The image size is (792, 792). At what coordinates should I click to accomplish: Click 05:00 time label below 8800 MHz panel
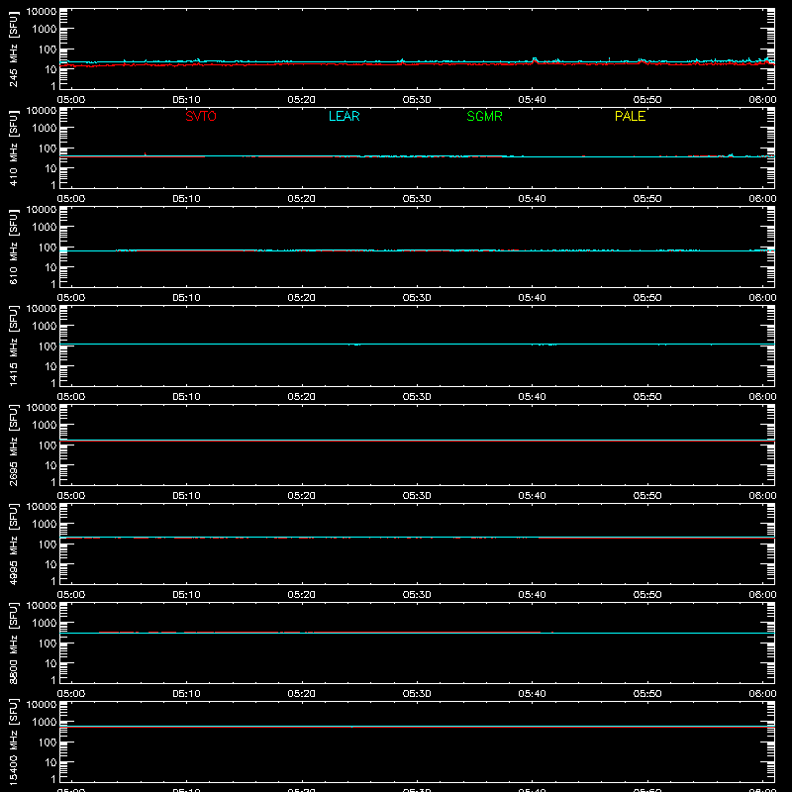(71, 694)
